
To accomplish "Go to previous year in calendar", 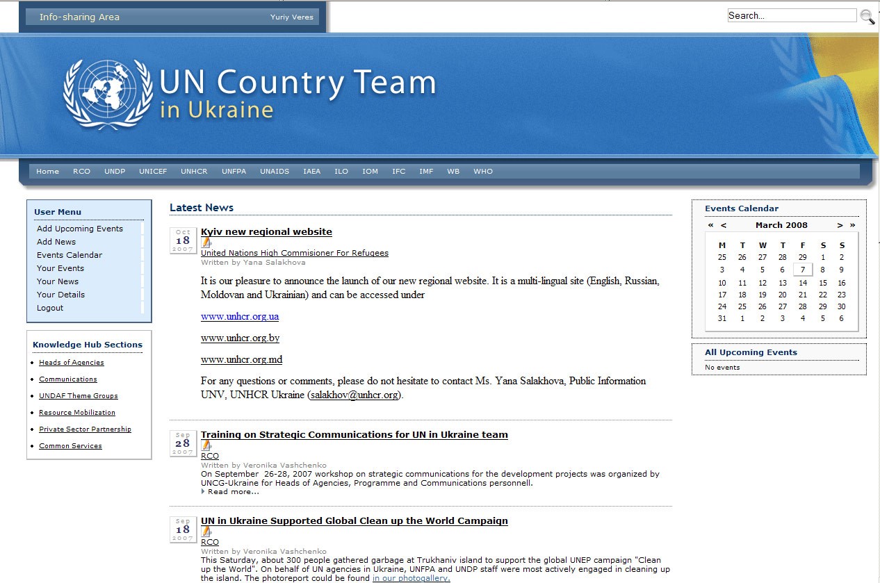I will [710, 225].
